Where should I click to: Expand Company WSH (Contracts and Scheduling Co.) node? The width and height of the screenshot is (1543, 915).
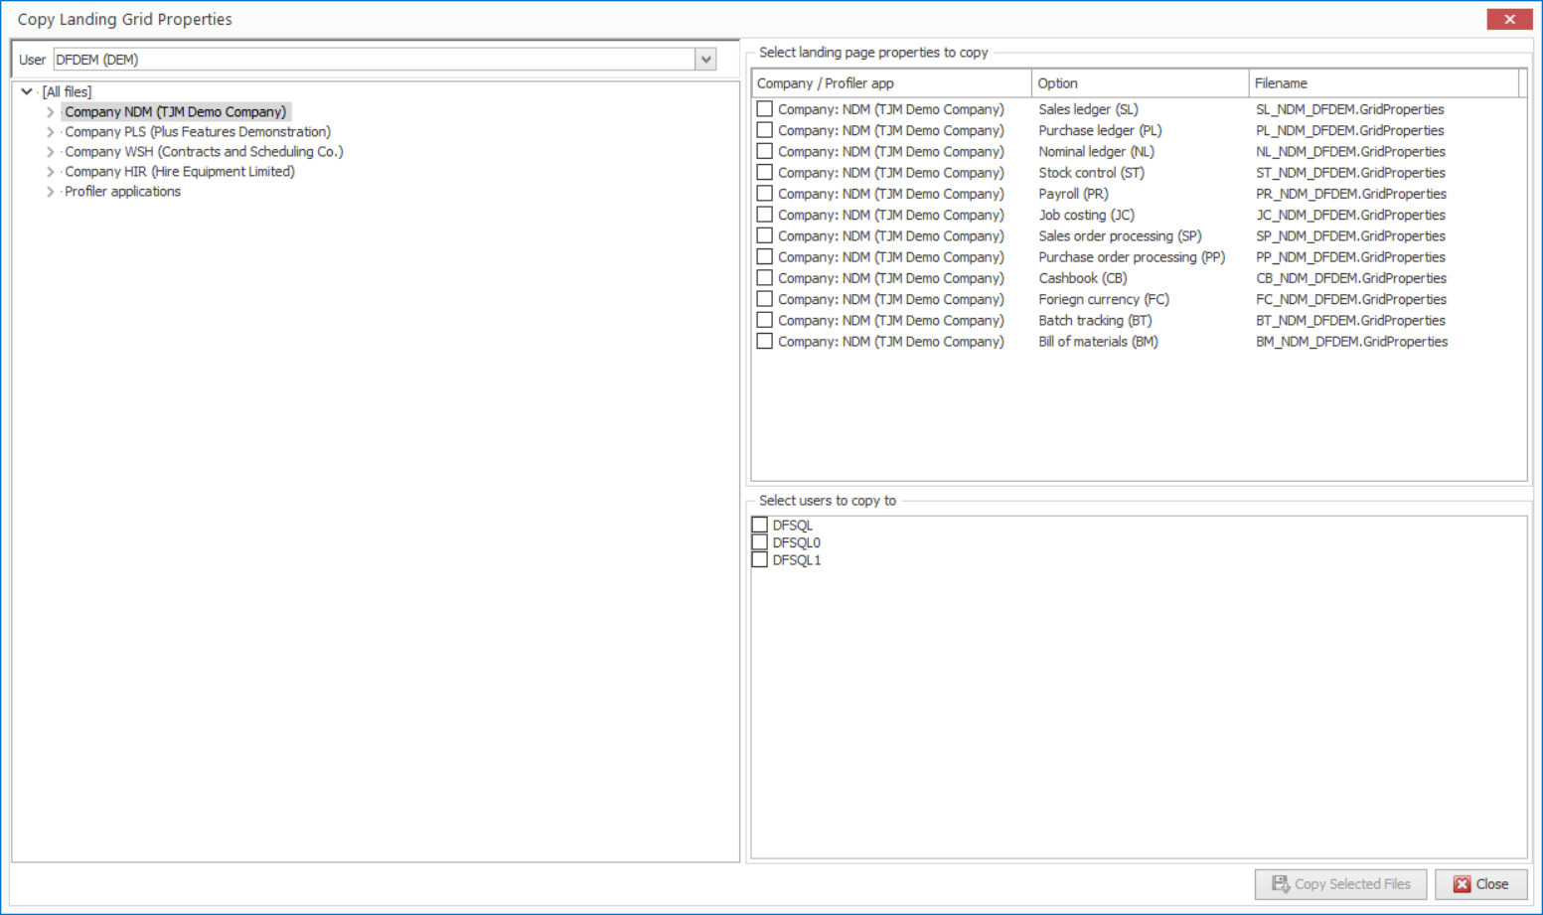click(x=51, y=152)
